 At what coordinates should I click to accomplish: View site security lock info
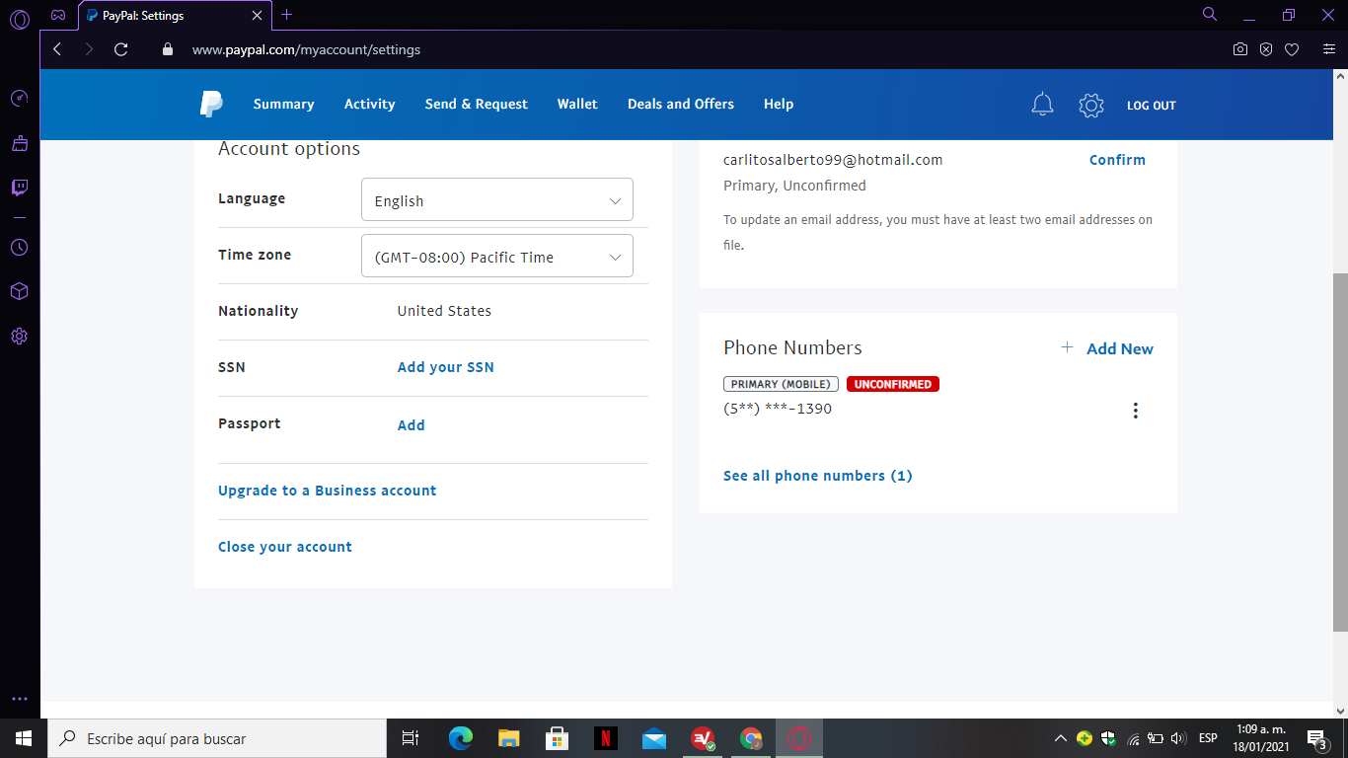[x=167, y=49]
